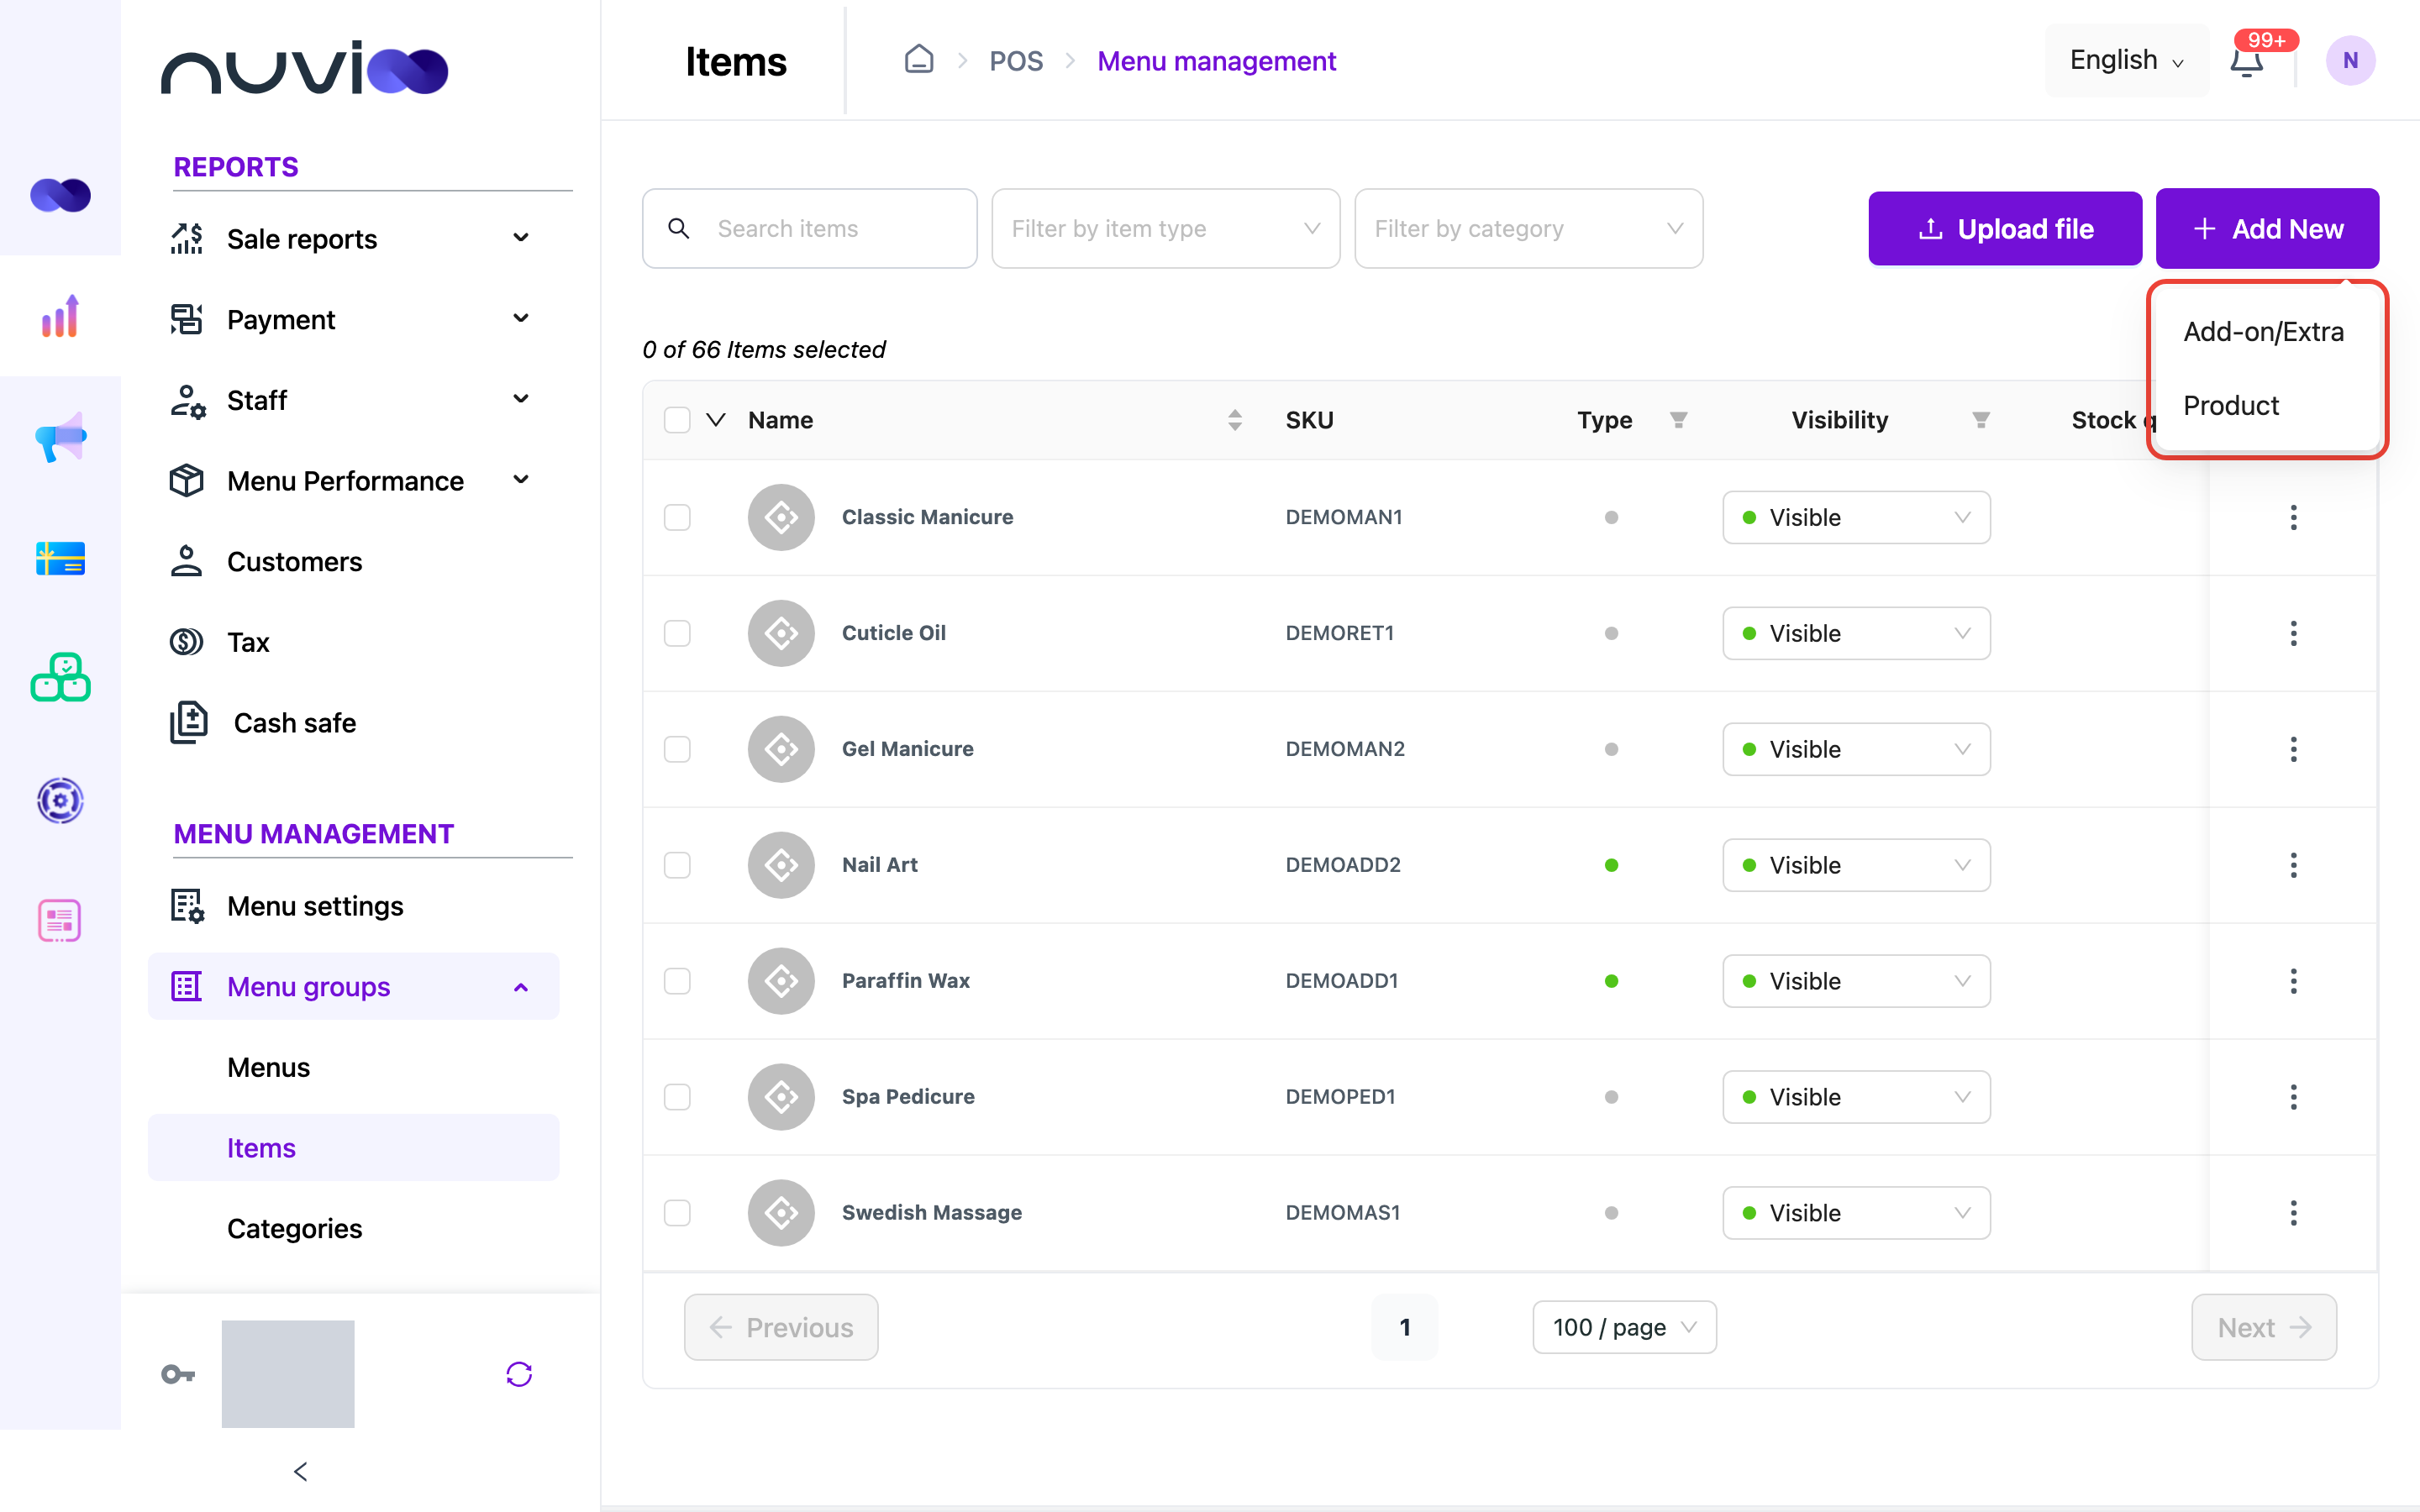This screenshot has width=2420, height=1512.
Task: Open the megaphone marketing sidebar icon
Action: point(60,437)
